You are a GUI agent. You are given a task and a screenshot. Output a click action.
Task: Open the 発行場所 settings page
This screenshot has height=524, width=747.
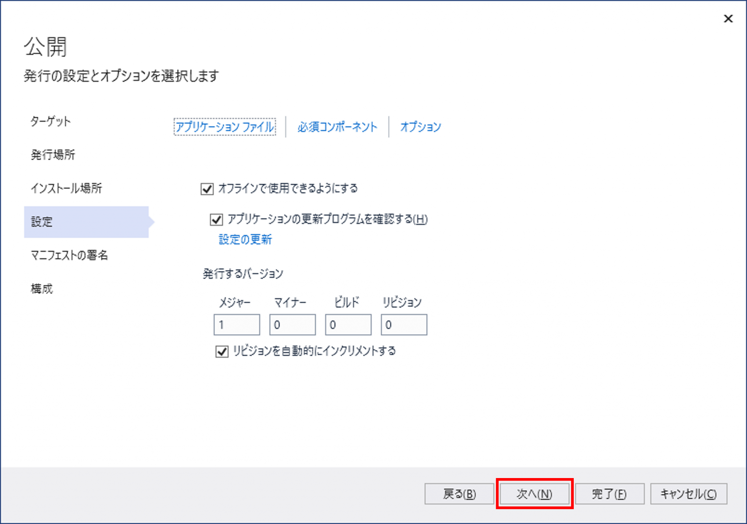pyautogui.click(x=53, y=155)
